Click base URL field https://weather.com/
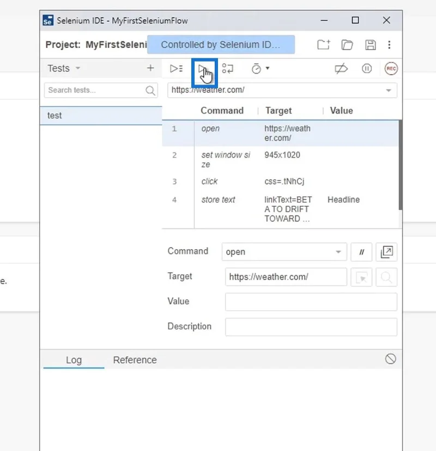The width and height of the screenshot is (436, 451). [282, 90]
